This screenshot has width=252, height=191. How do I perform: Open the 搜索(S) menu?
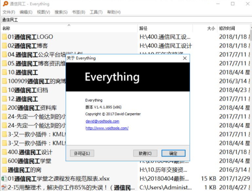point(61,12)
